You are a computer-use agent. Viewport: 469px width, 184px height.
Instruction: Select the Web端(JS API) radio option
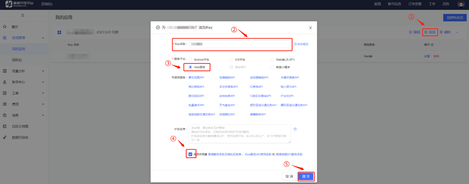click(272, 60)
